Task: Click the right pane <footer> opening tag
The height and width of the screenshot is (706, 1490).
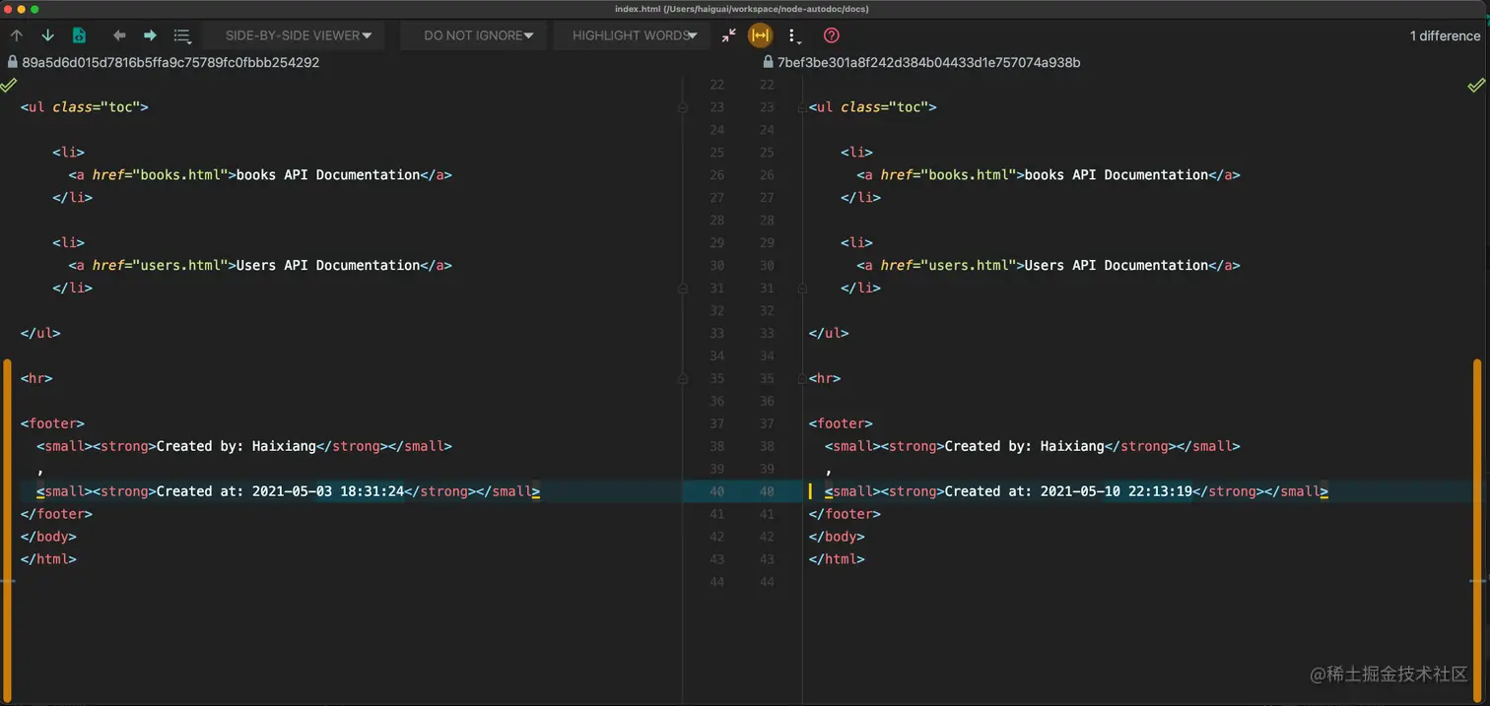Action: (841, 423)
